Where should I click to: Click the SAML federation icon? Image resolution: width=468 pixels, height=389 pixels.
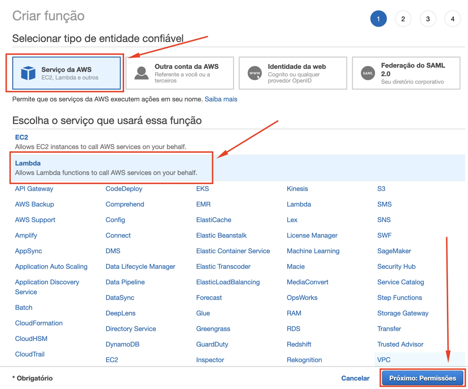[368, 73]
